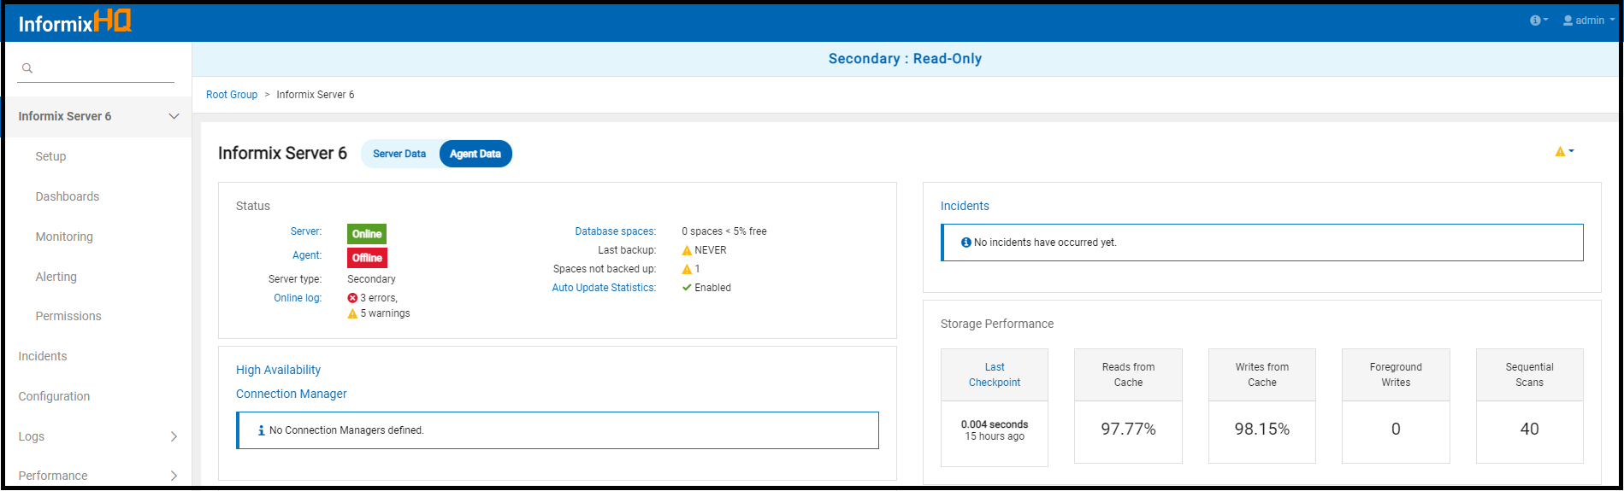Open the admin user menu

tap(1588, 20)
